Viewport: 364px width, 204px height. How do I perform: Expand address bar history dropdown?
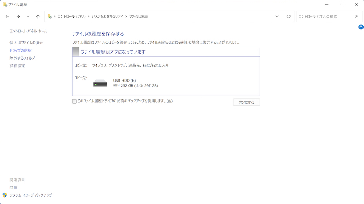[x=277, y=17]
